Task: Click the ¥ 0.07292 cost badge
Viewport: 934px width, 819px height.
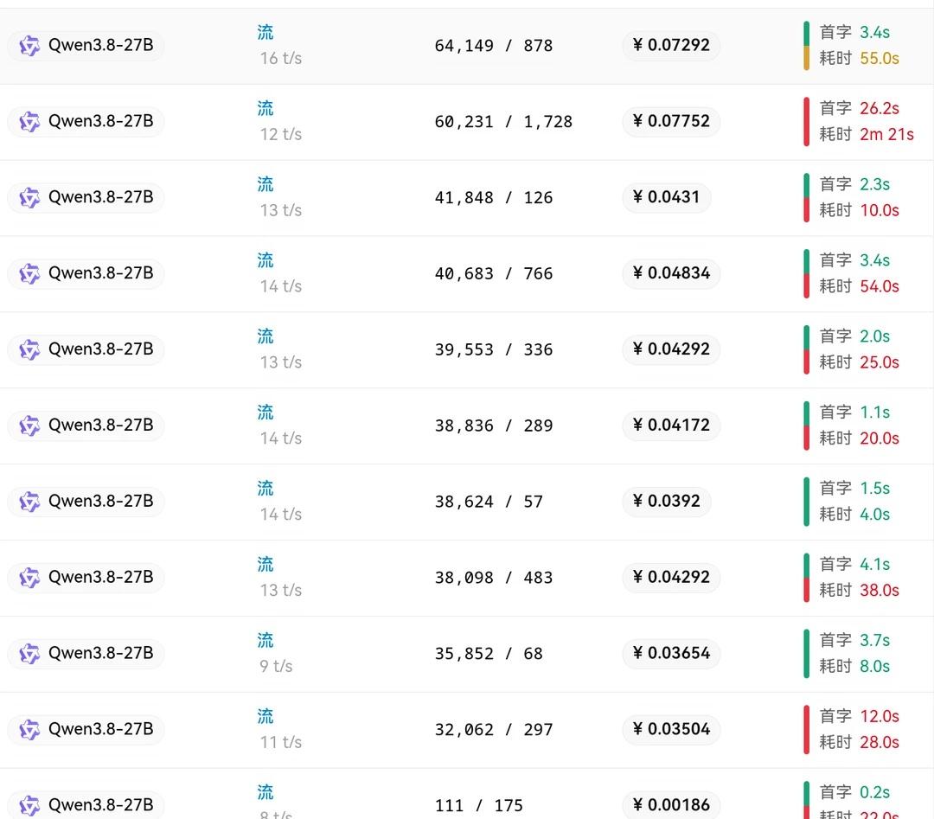Action: pyautogui.click(x=671, y=45)
